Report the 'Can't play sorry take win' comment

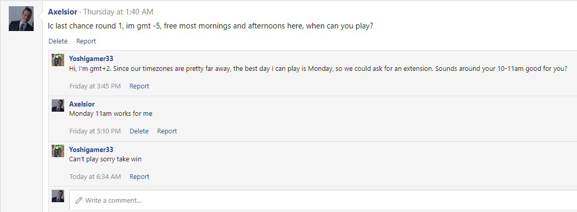(139, 176)
